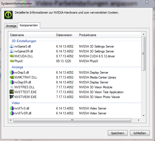
Task: Select the nvViTvSR.dll file name
Action: [23, 113]
